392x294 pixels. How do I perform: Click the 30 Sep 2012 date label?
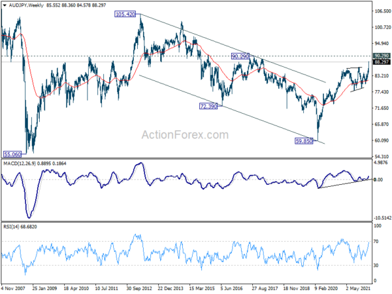pyautogui.click(x=139, y=288)
